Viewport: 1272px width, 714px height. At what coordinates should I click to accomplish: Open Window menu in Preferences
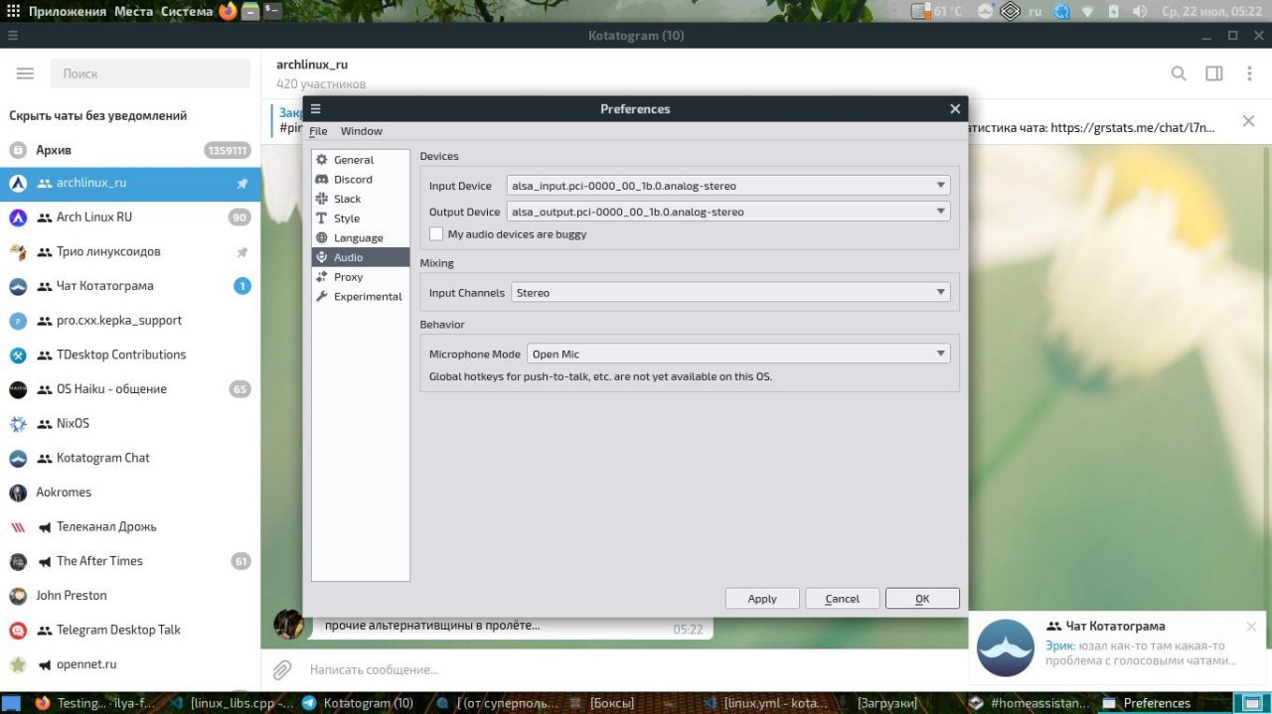[361, 131]
